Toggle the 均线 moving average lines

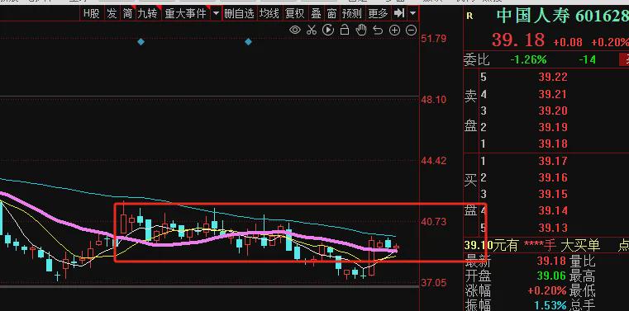coord(269,13)
